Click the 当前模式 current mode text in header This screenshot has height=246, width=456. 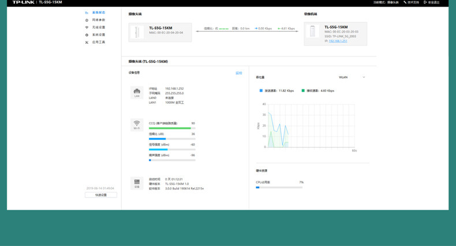[386, 2]
